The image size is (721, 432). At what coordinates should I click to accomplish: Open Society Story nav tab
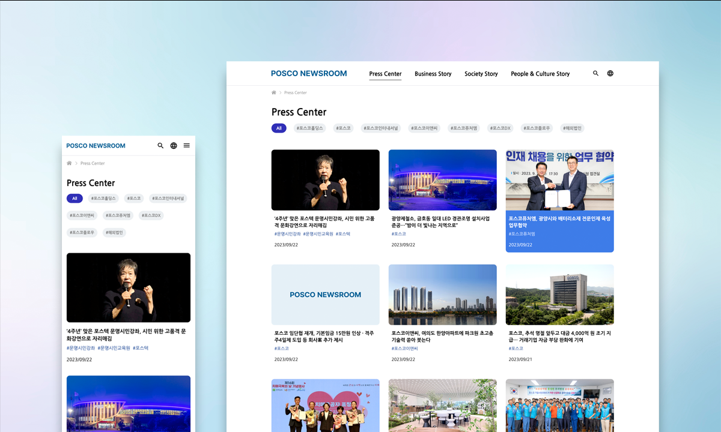pos(481,74)
